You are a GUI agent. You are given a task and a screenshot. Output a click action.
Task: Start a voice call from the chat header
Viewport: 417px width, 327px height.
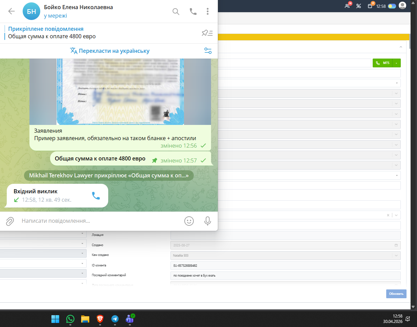[193, 12]
